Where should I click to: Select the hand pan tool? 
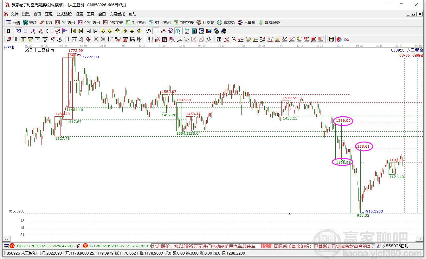pyautogui.click(x=148, y=31)
